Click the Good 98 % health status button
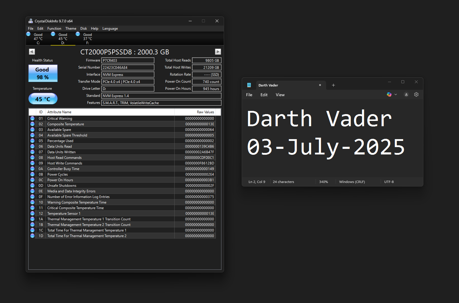 coord(43,74)
